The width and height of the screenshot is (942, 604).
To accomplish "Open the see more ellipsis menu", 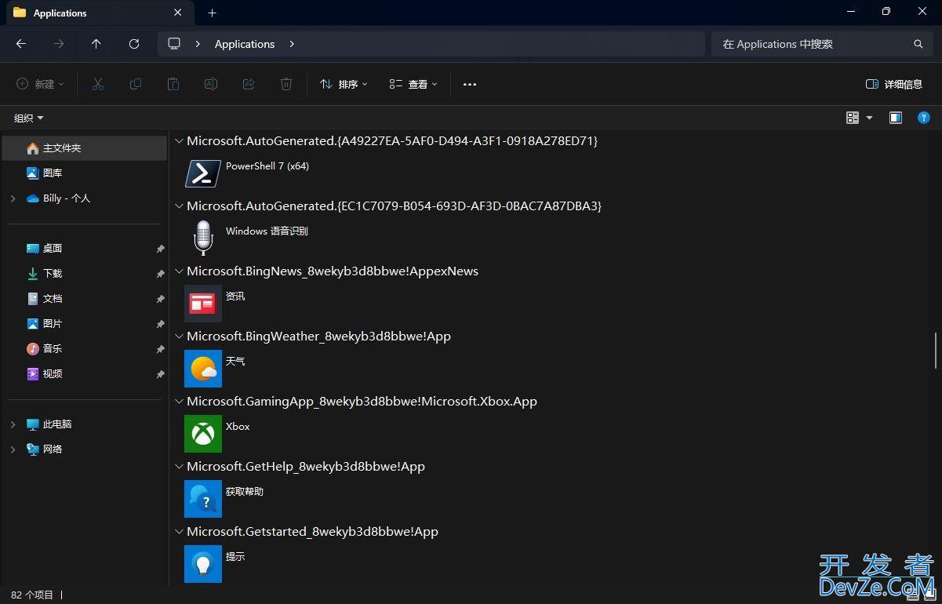I will pyautogui.click(x=470, y=84).
